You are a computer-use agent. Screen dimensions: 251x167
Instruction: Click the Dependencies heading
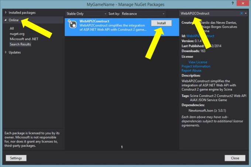193,105
